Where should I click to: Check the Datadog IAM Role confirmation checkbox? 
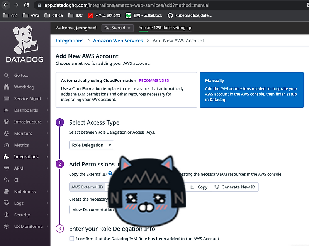(72, 239)
